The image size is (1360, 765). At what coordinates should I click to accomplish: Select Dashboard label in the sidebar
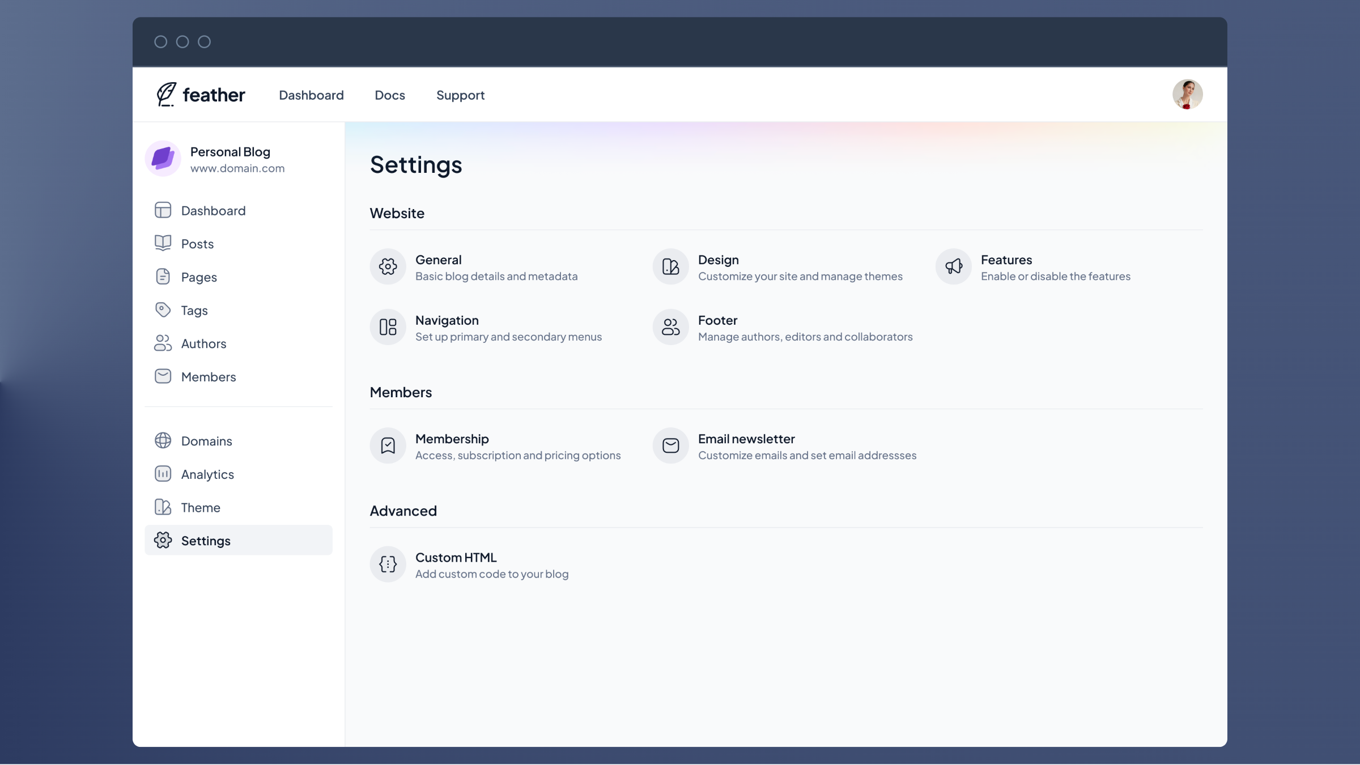(x=213, y=211)
